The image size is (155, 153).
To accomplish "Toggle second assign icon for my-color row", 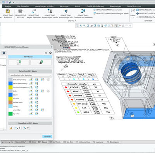I will tap(37, 114).
